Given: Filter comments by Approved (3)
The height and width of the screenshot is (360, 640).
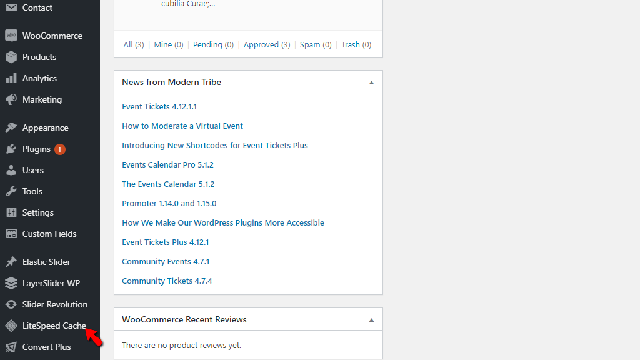Looking at the screenshot, I should (x=267, y=44).
